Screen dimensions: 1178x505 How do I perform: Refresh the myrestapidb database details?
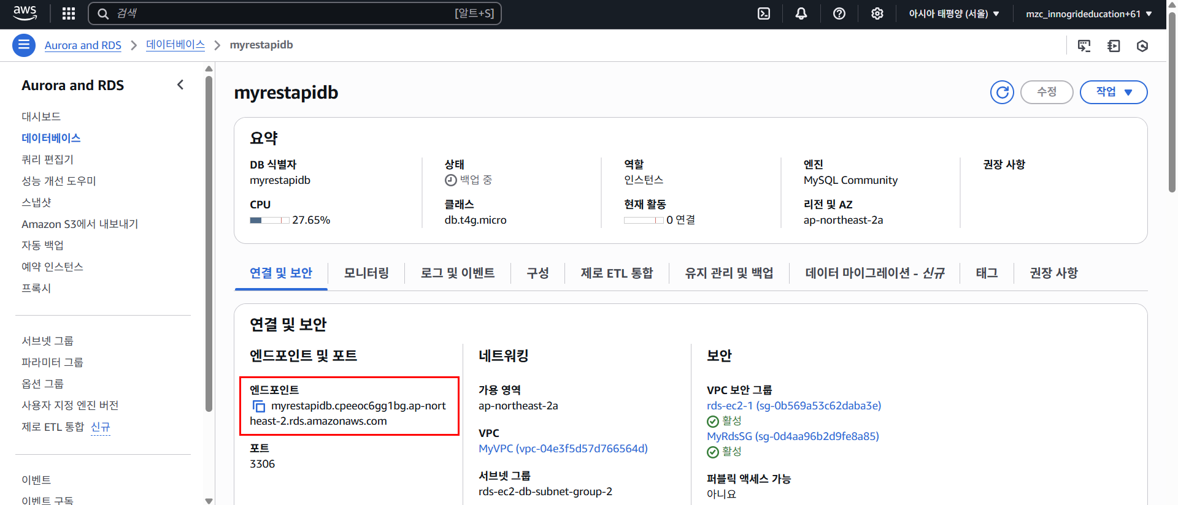(x=1002, y=92)
